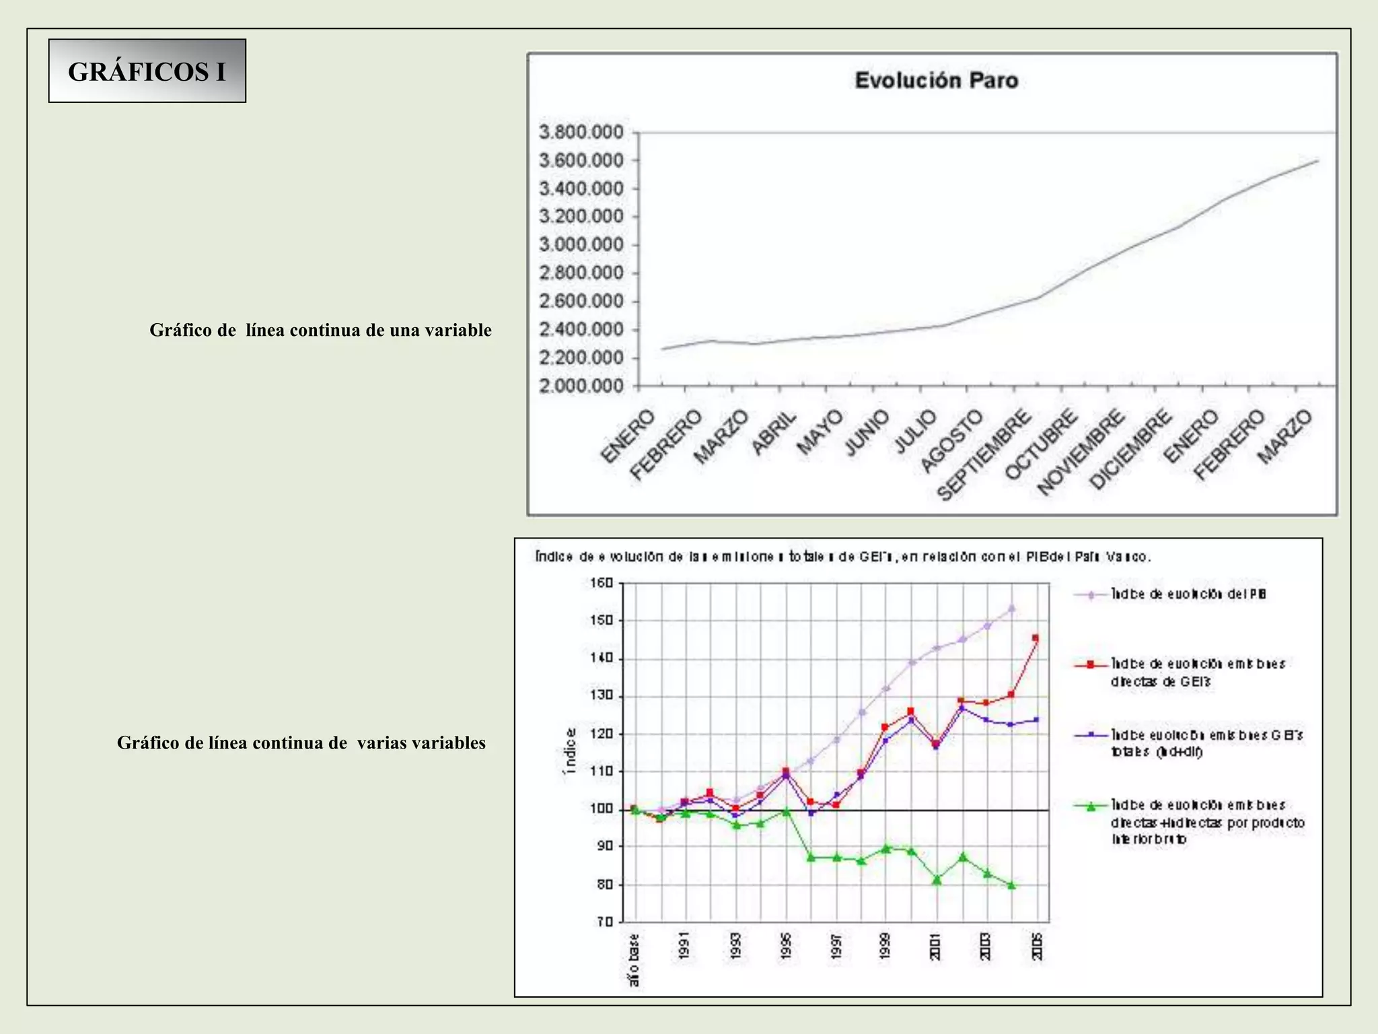Click the 3.800.000 y-axis value
Screen dimensions: 1378x1034
click(581, 132)
